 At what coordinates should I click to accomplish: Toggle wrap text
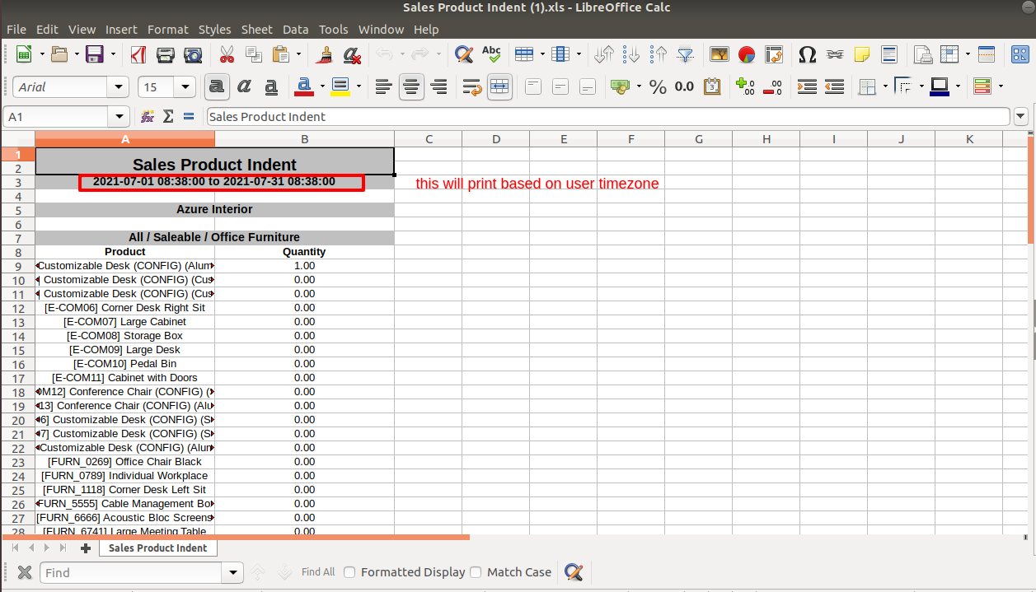point(472,86)
